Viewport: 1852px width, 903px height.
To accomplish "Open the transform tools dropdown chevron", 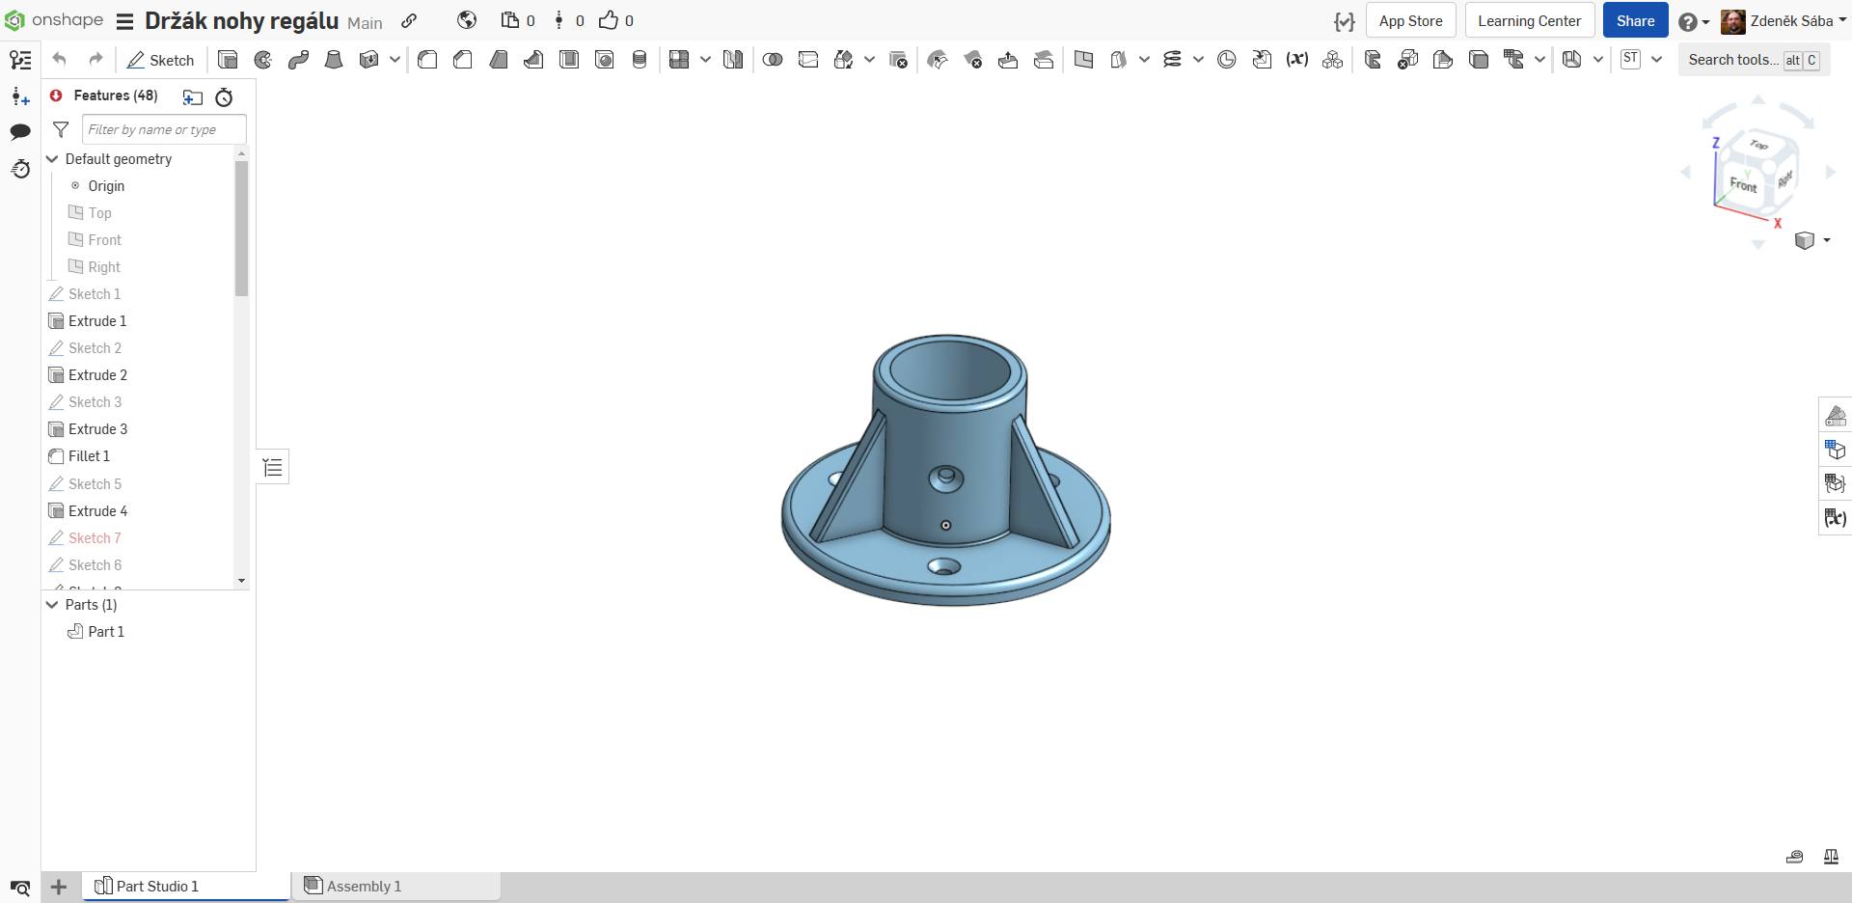I will (869, 60).
